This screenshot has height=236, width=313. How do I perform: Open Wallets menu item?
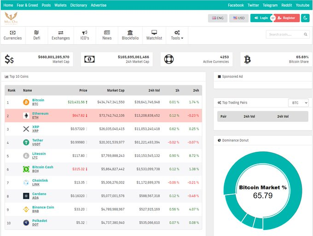(x=60, y=5)
